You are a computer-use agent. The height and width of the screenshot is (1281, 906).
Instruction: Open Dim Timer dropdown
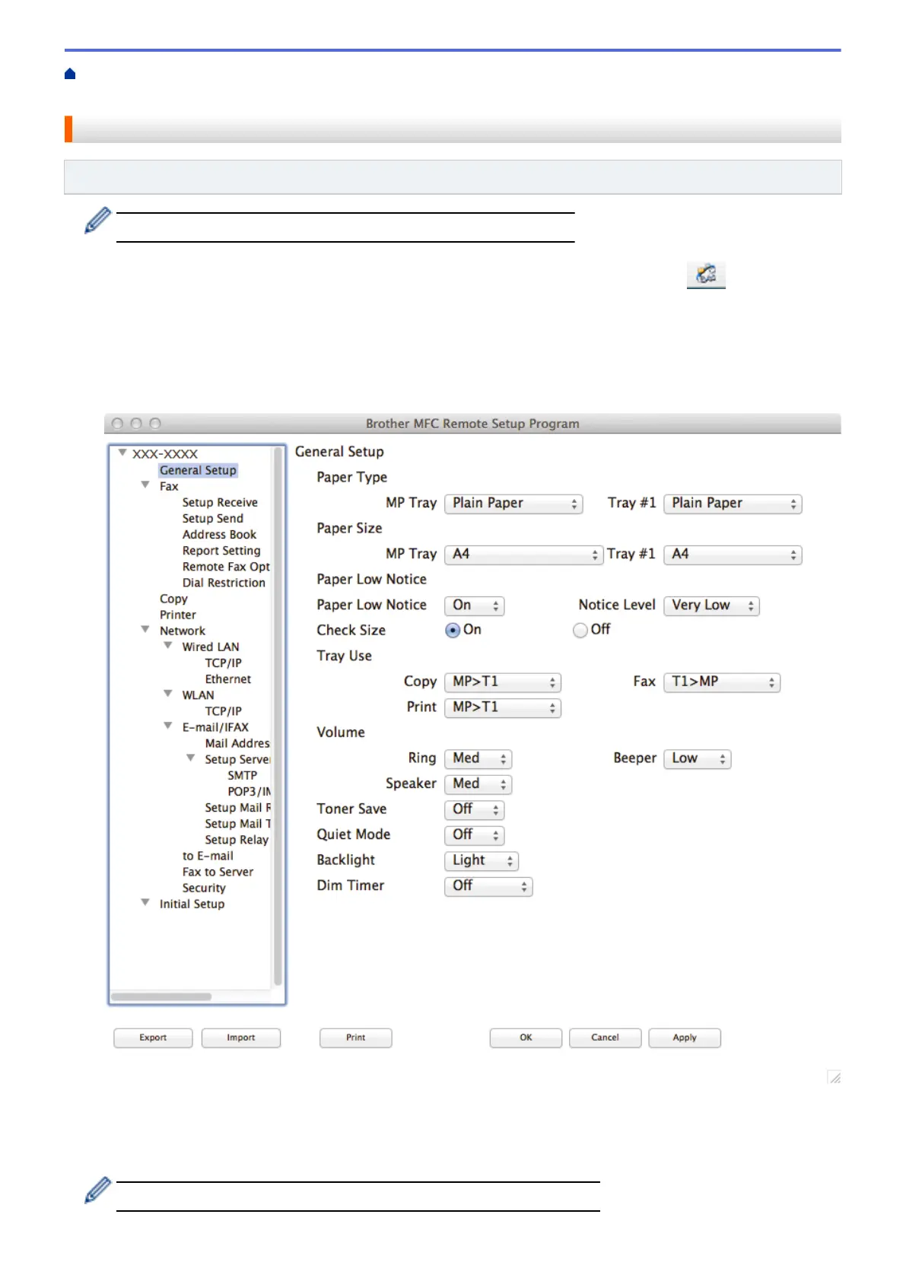[x=488, y=886]
